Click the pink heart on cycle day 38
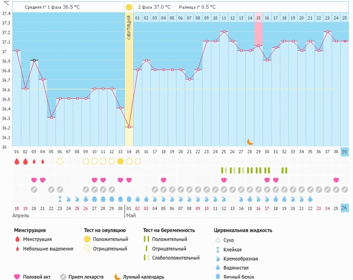 [336, 180]
